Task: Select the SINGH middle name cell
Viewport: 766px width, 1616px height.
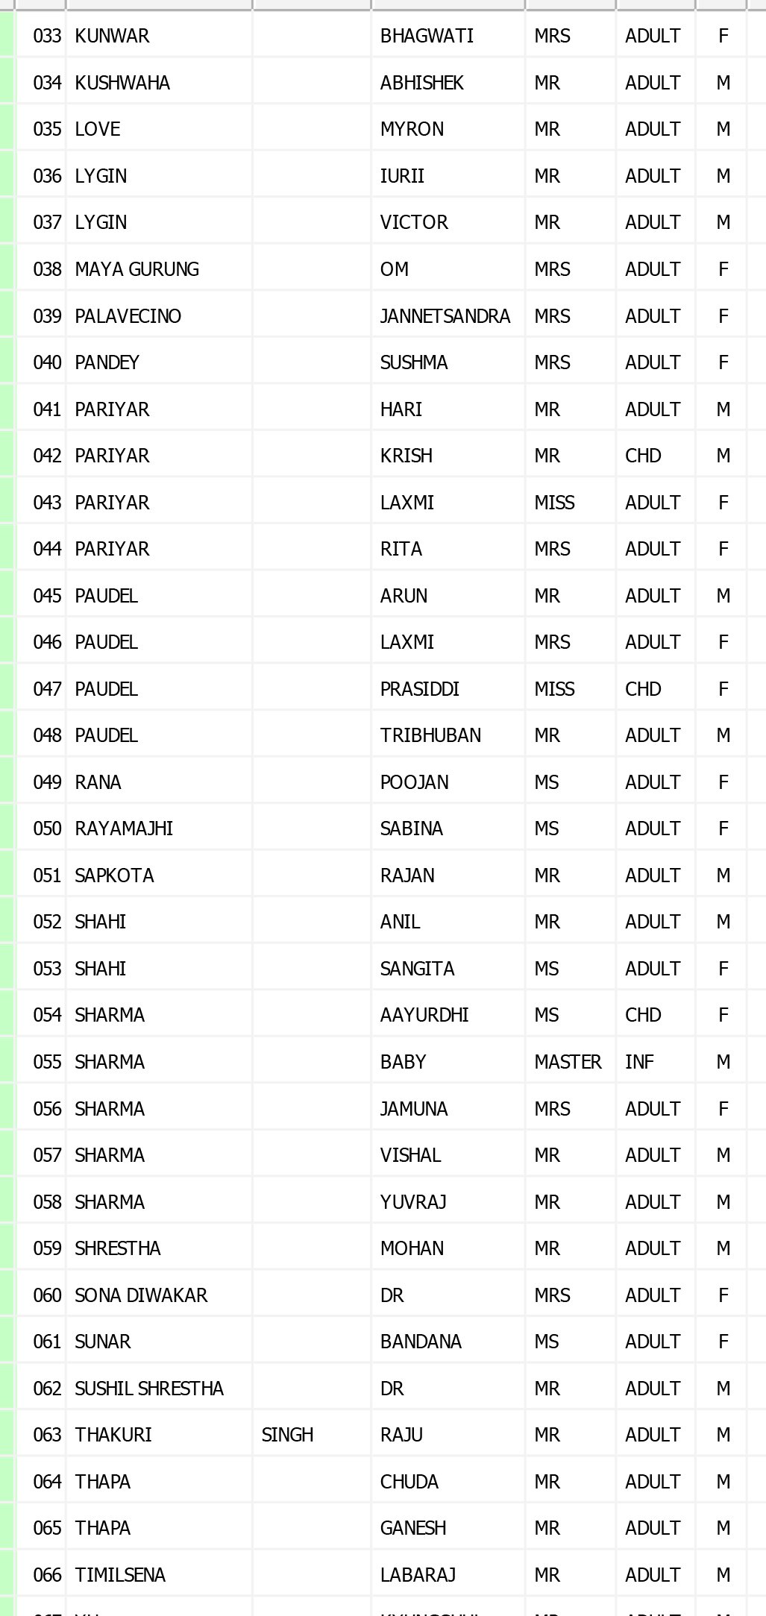Action: 287,1435
